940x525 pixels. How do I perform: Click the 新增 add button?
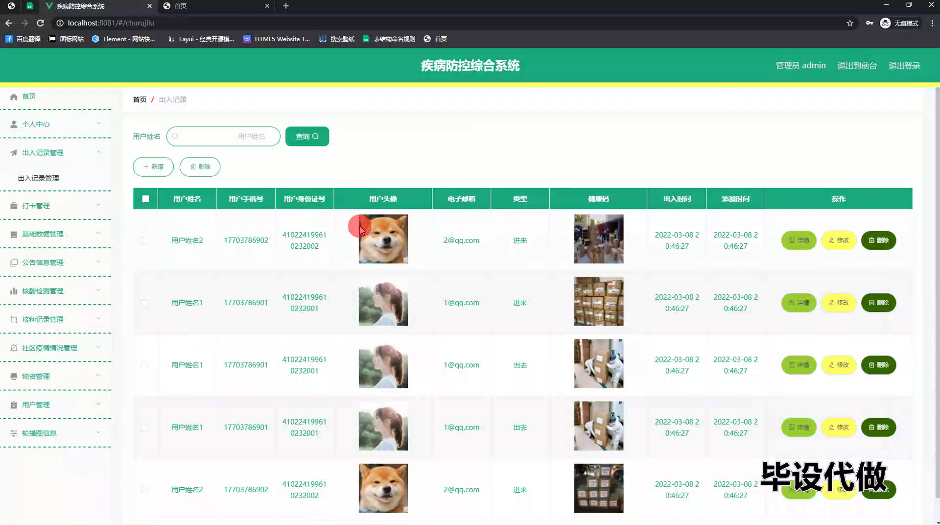[x=153, y=167]
